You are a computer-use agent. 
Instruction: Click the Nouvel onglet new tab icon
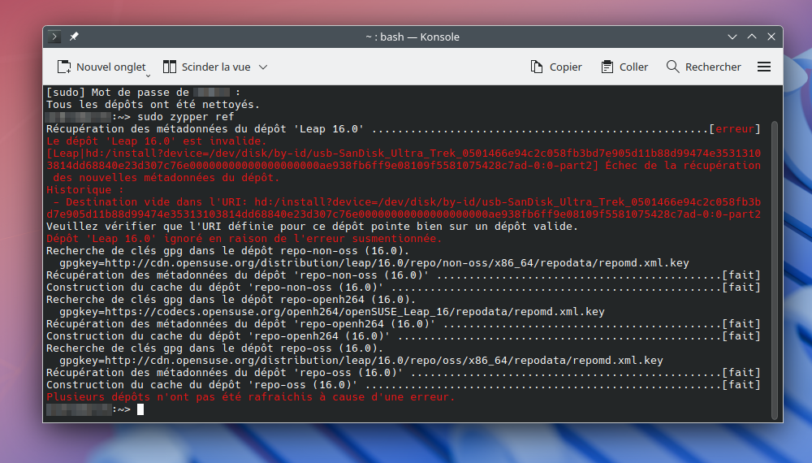tap(64, 67)
